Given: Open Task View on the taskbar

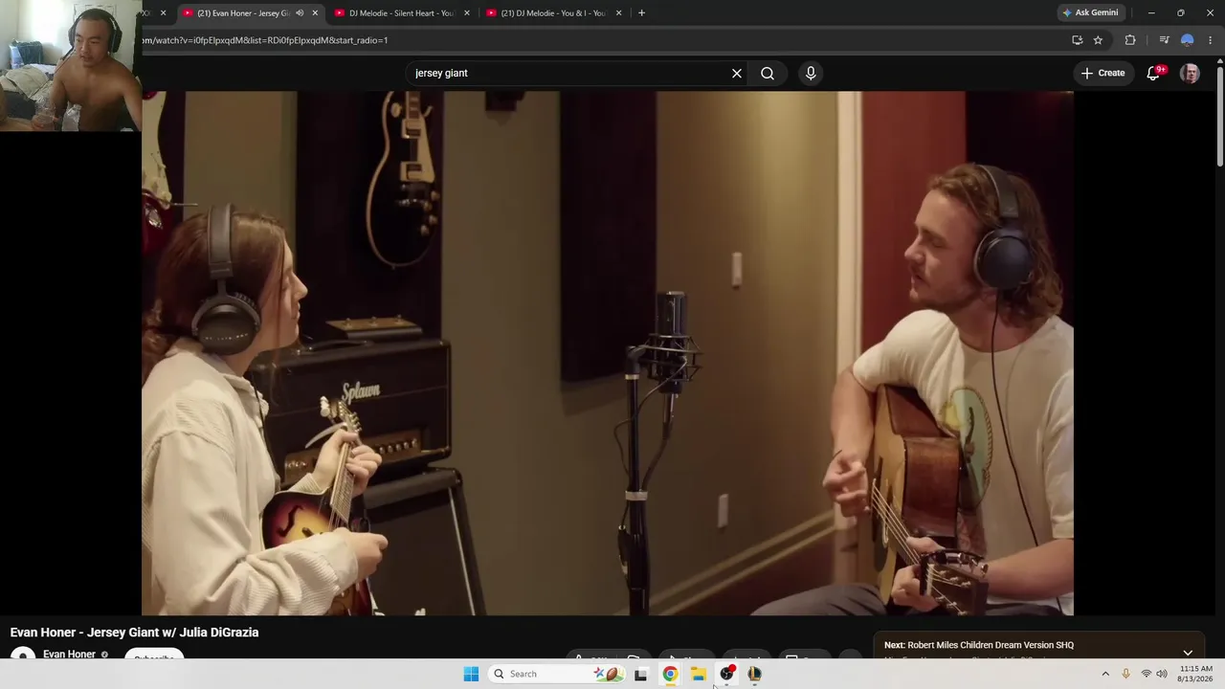Looking at the screenshot, I should [640, 674].
